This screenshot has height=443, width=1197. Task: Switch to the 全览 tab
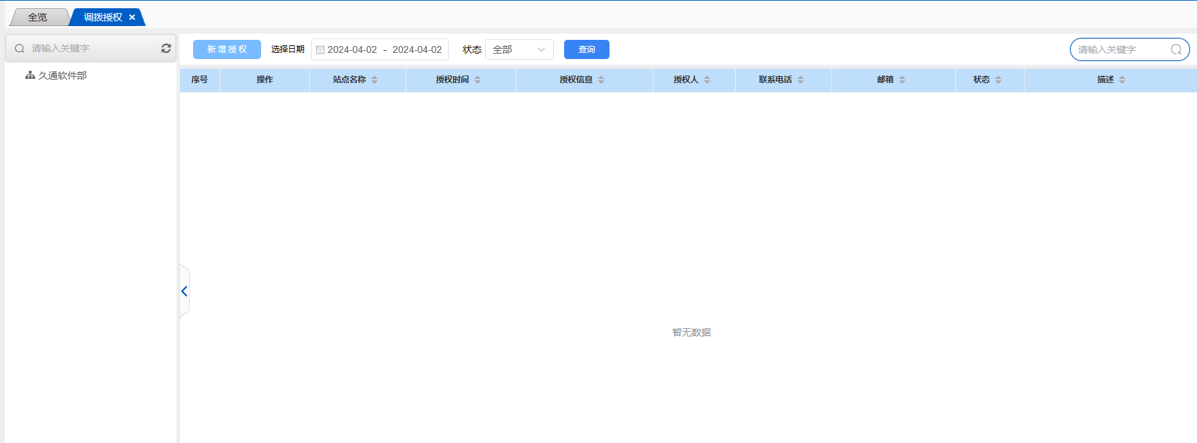[x=38, y=17]
